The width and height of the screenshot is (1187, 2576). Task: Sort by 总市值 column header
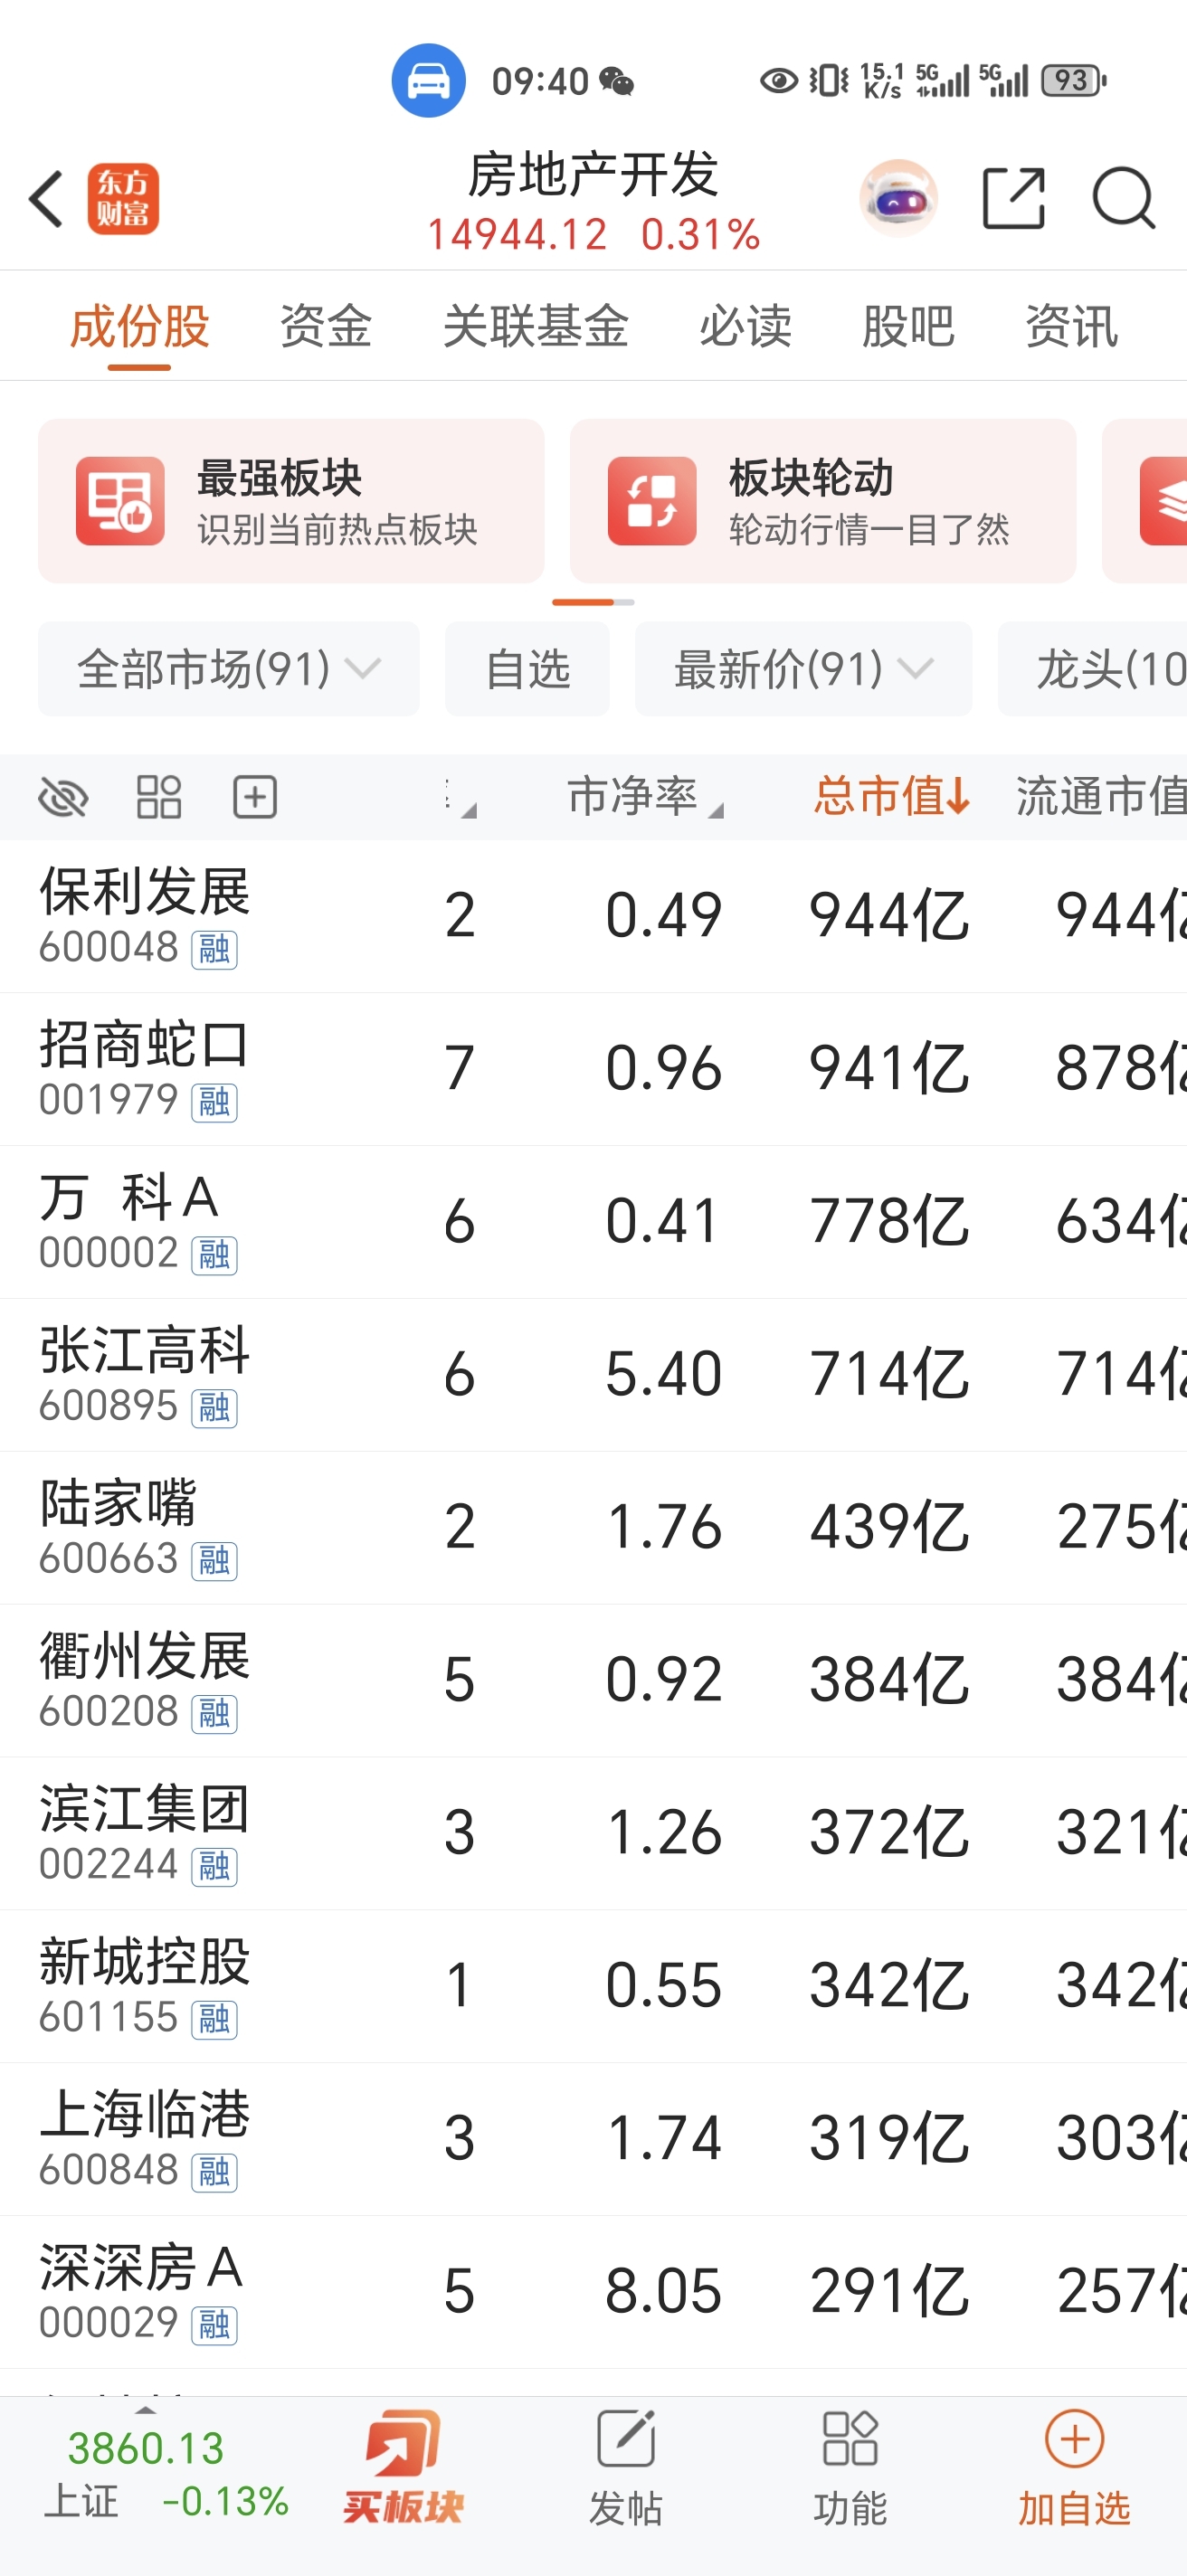point(891,797)
